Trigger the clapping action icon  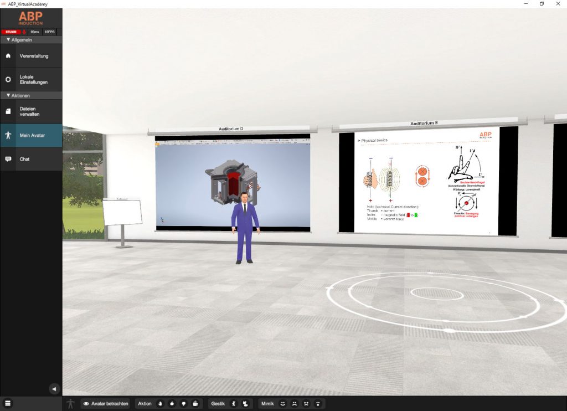tap(195, 404)
